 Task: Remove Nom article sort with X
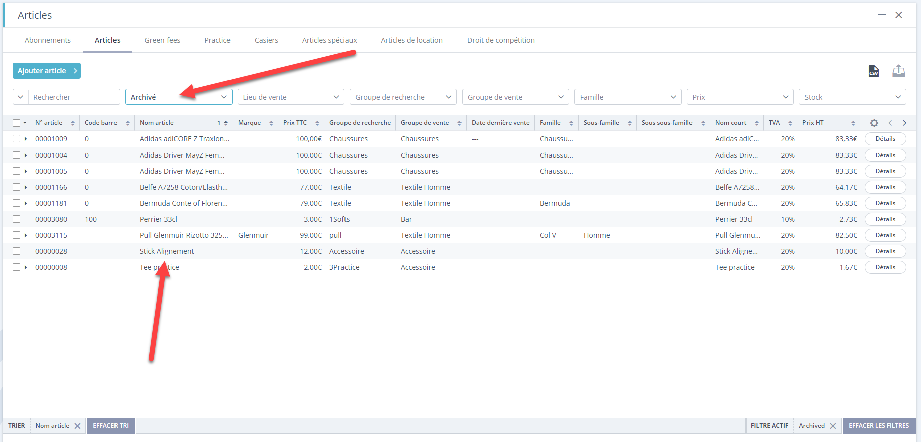pos(77,426)
